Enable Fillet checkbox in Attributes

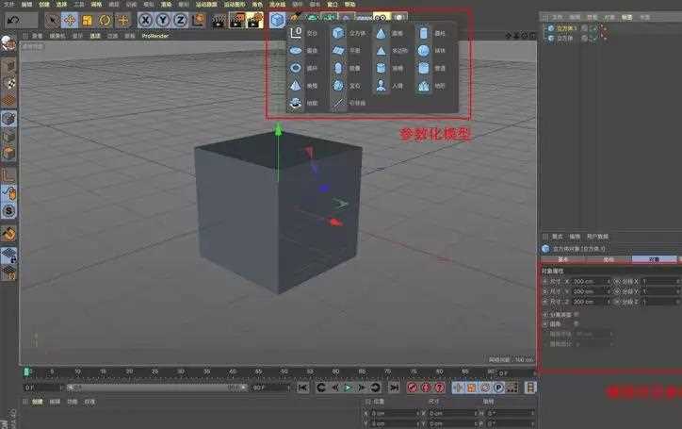pos(576,324)
